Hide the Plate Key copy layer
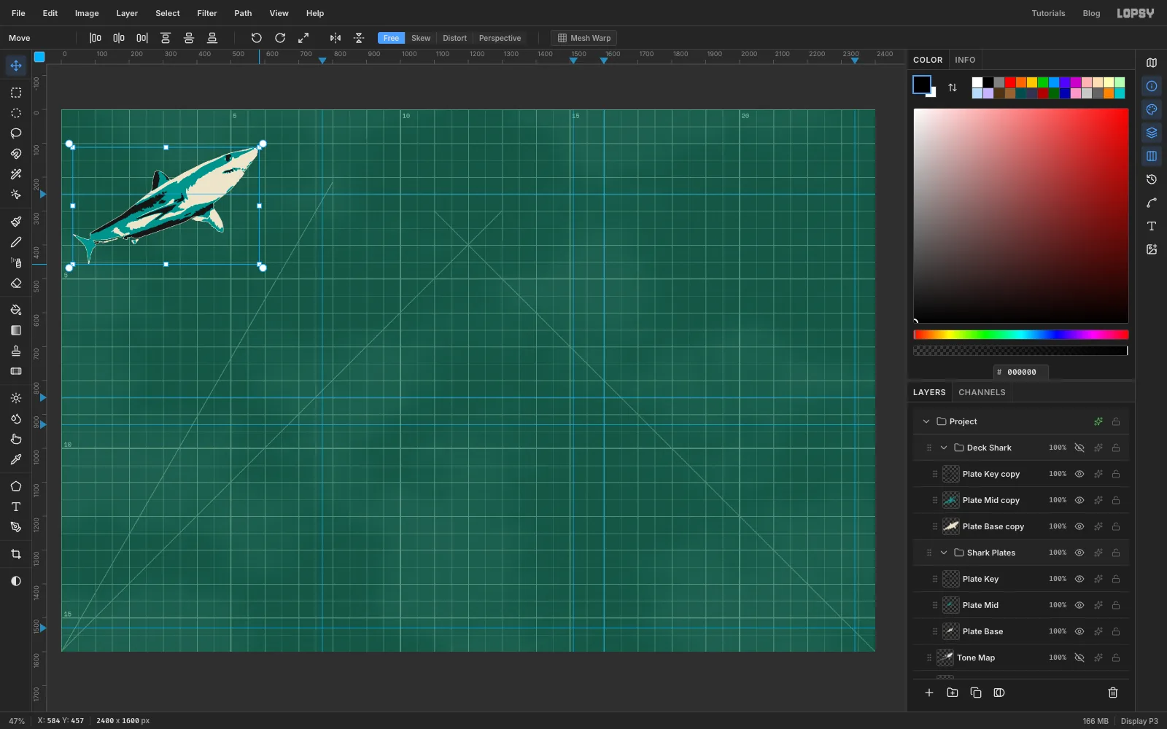 click(1079, 474)
